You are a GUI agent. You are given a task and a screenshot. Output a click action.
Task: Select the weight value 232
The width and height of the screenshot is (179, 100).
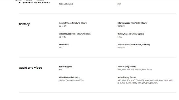tap(119, 4)
